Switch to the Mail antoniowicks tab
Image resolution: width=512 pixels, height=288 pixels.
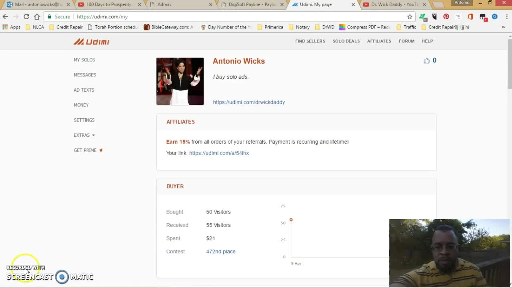[38, 5]
